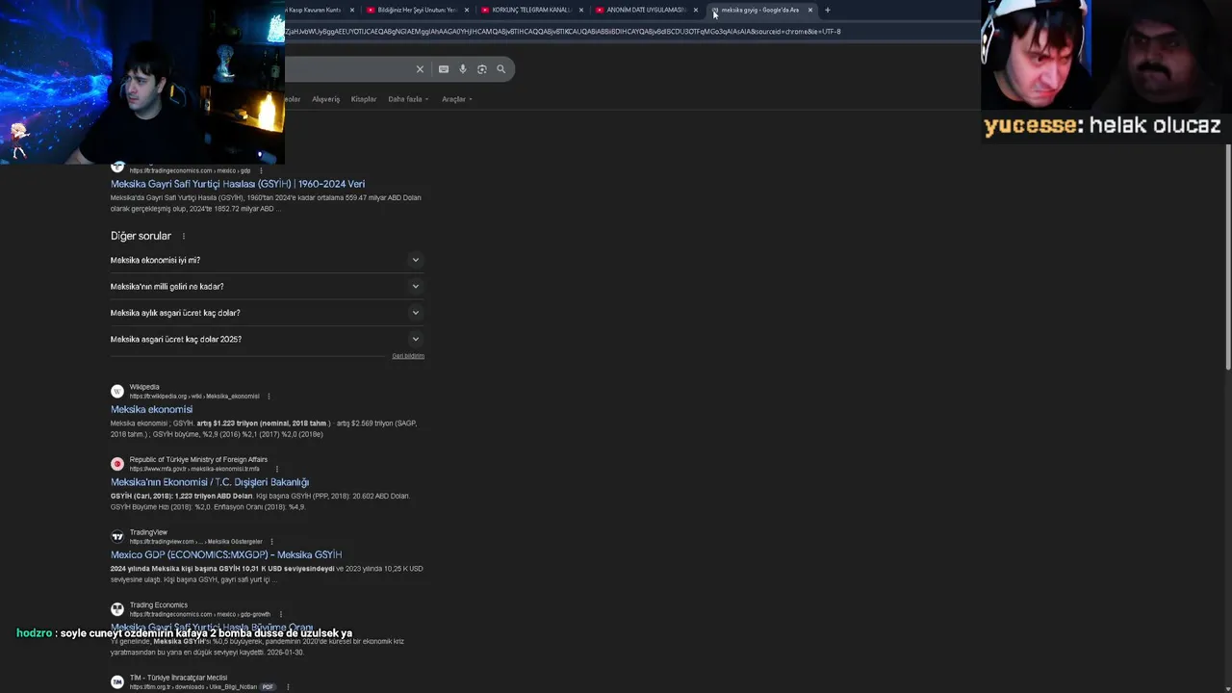
Task: Close the 'Kasıp Kavuran Kunta' tab
Action: [x=352, y=10]
